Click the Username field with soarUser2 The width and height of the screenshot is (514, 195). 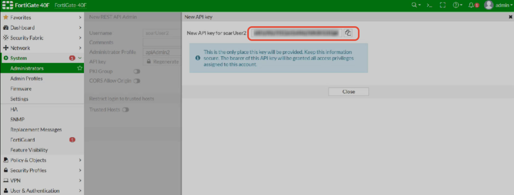[x=162, y=33]
